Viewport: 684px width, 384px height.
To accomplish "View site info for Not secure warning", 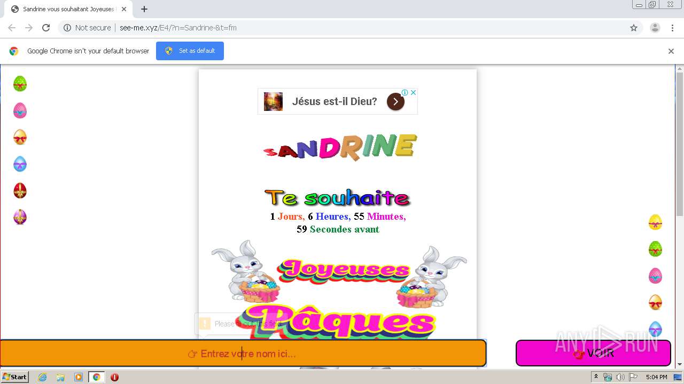I will (x=87, y=28).
